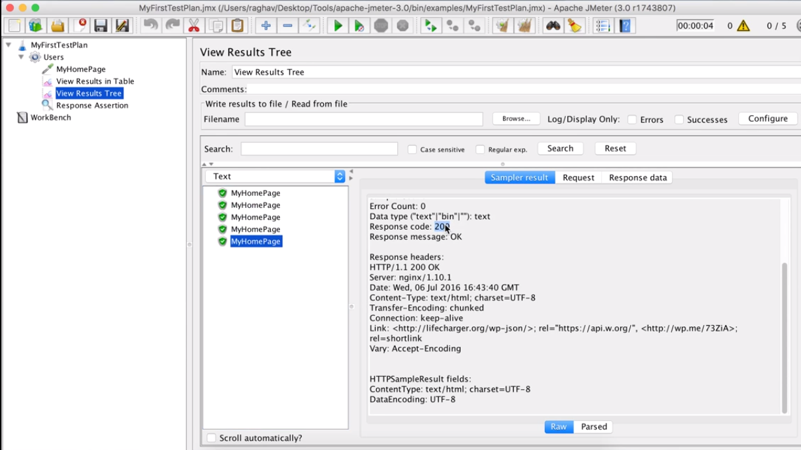Open the Text renderer dropdown
Viewport: 801px width, 450px height.
click(275, 177)
